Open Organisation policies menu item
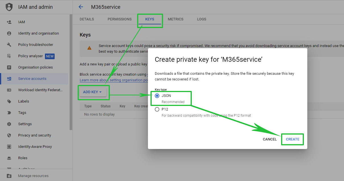 click(x=34, y=67)
